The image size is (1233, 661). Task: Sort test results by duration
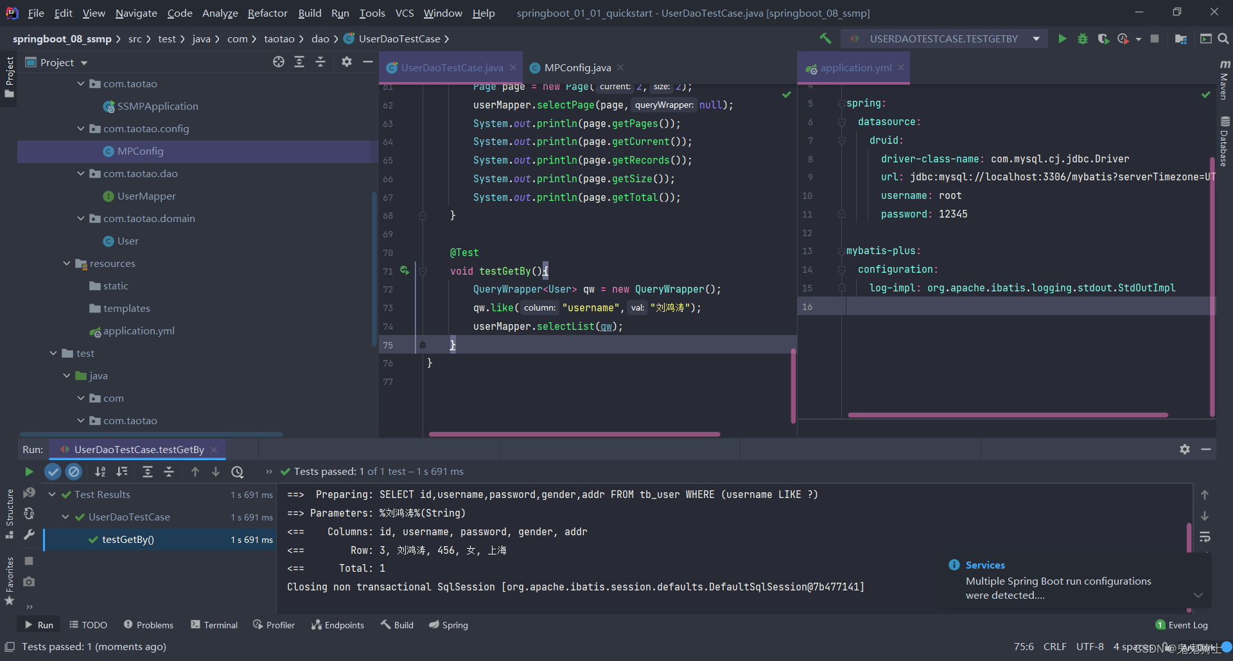122,472
